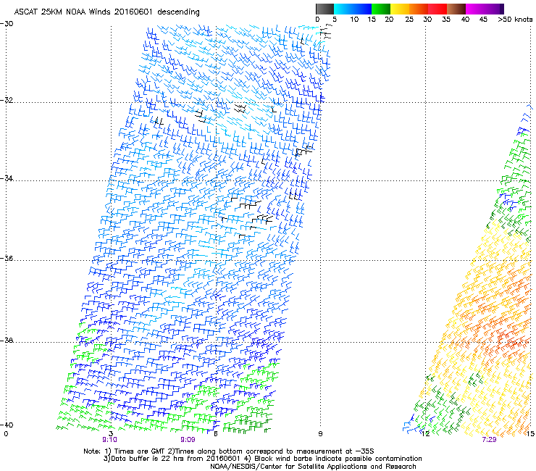The height and width of the screenshot is (471, 536).
Task: Click the '-30' latitude label
Action: (7, 24)
